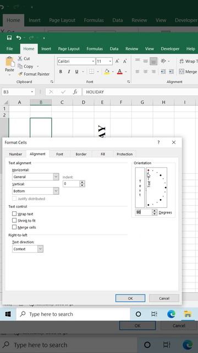The width and height of the screenshot is (198, 353).
Task: Click the orientation angle dial
Action: [x=156, y=188]
